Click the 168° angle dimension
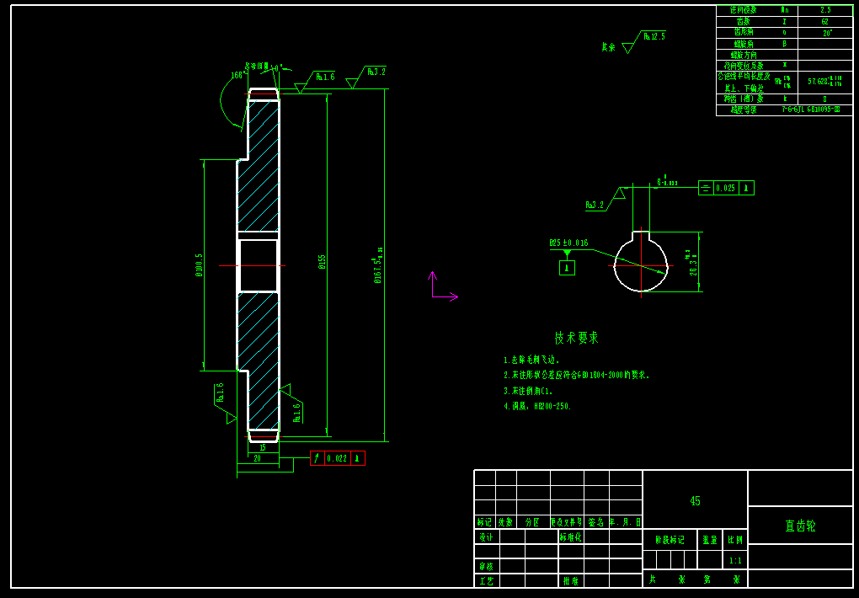This screenshot has height=598, width=859. [x=237, y=75]
